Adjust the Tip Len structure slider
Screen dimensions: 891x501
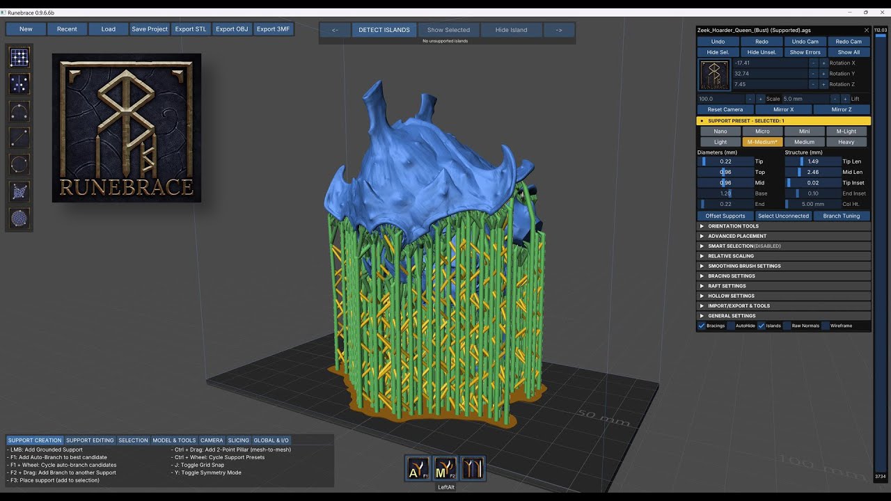pyautogui.click(x=813, y=161)
